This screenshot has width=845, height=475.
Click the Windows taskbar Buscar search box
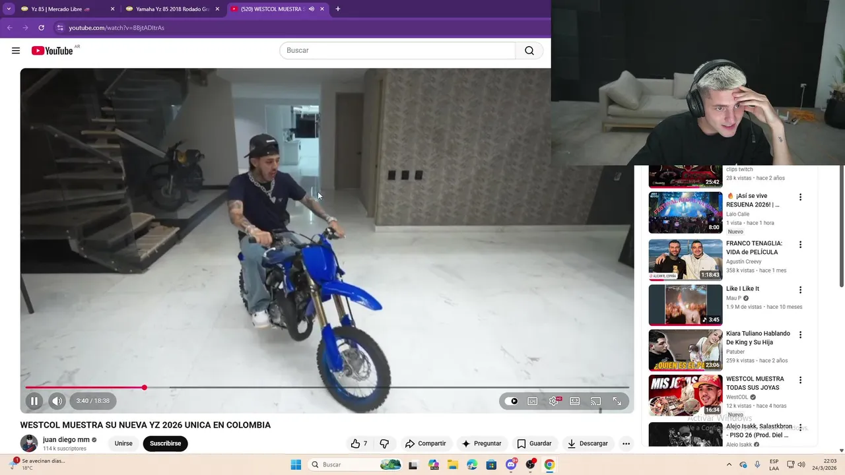pos(356,464)
